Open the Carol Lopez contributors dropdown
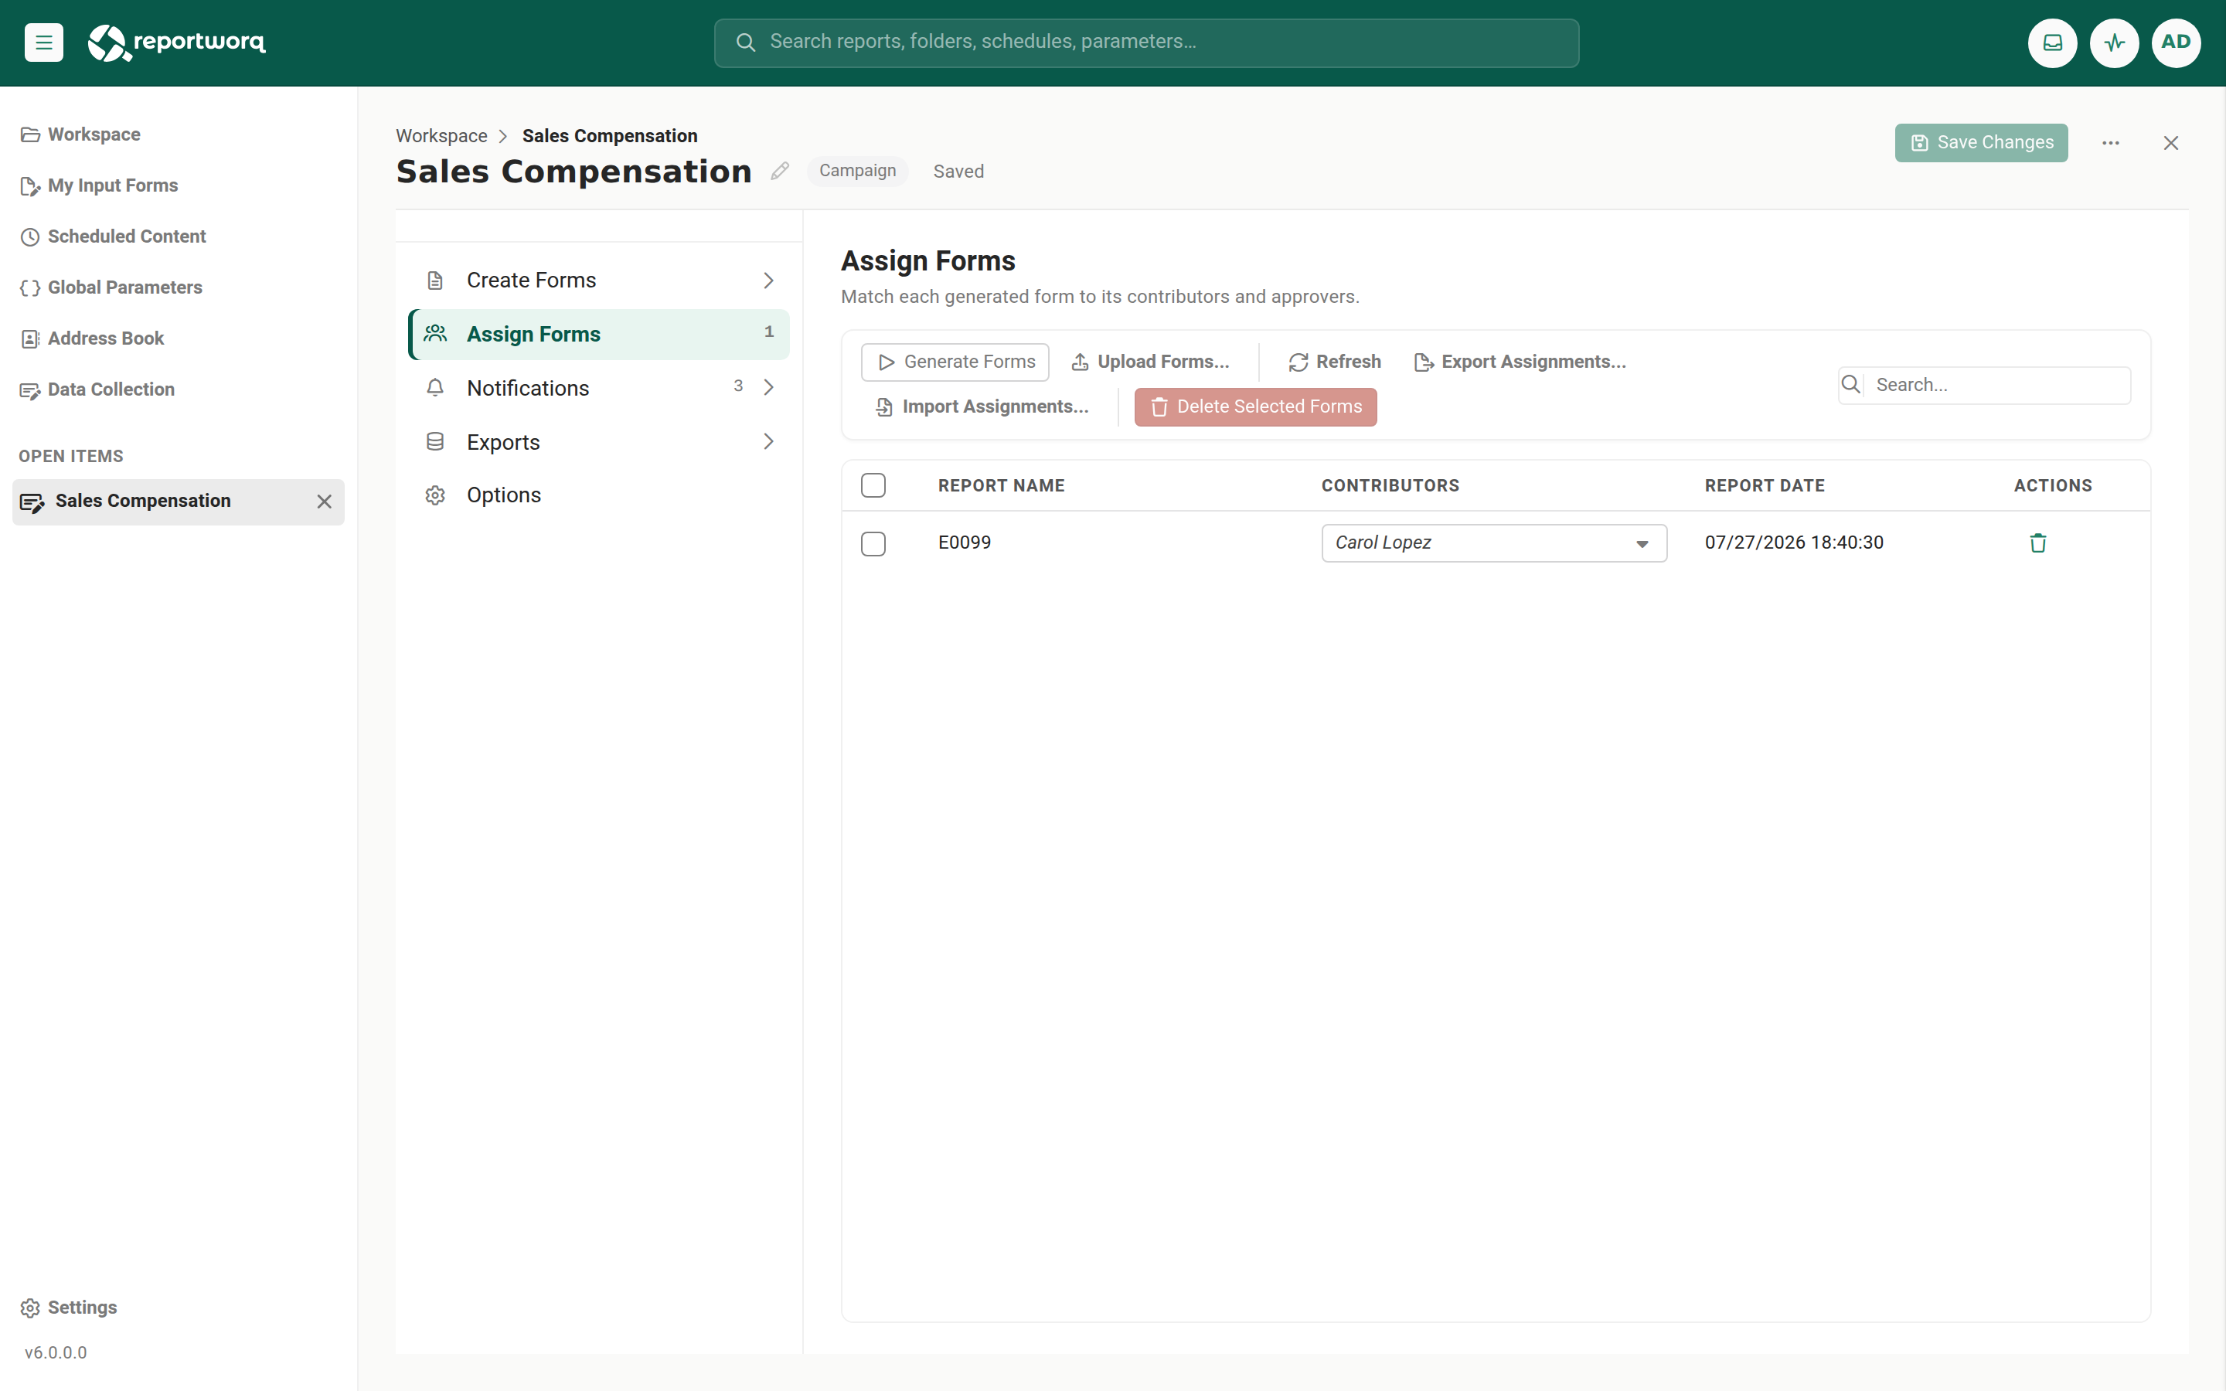The width and height of the screenshot is (2226, 1391). coord(1494,542)
